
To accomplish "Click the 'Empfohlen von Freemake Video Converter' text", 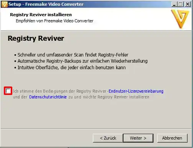I will coord(54,21).
